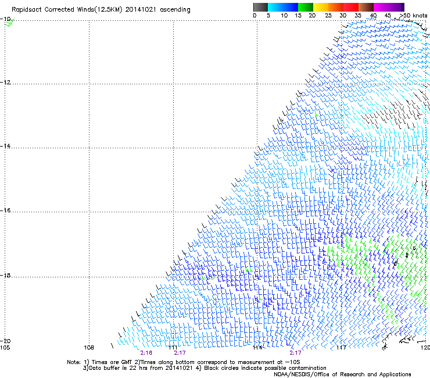430x378 pixels.
Task: Click the yellow 20-25 knots legend swatch
Action: (x=321, y=7)
